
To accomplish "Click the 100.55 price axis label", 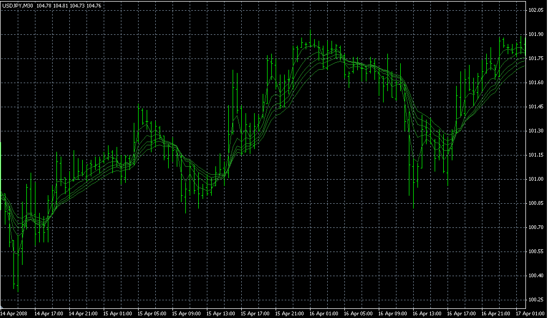I will point(536,252).
